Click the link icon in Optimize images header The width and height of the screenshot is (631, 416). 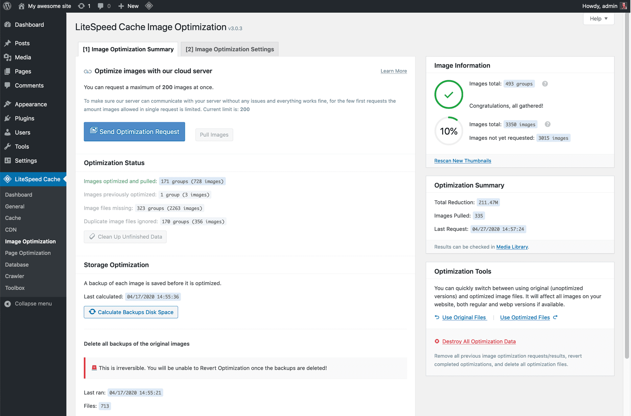(x=87, y=71)
